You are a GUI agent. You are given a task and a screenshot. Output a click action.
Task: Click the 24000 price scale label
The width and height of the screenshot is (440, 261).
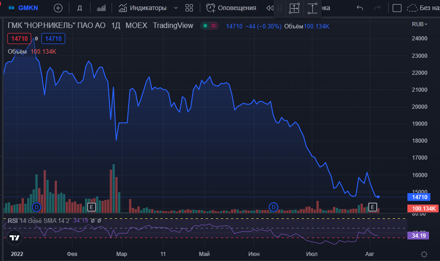(419, 39)
